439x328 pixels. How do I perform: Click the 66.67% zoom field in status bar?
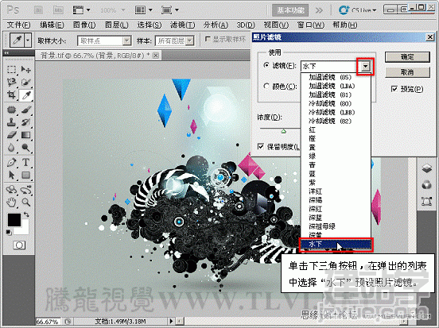(48, 322)
